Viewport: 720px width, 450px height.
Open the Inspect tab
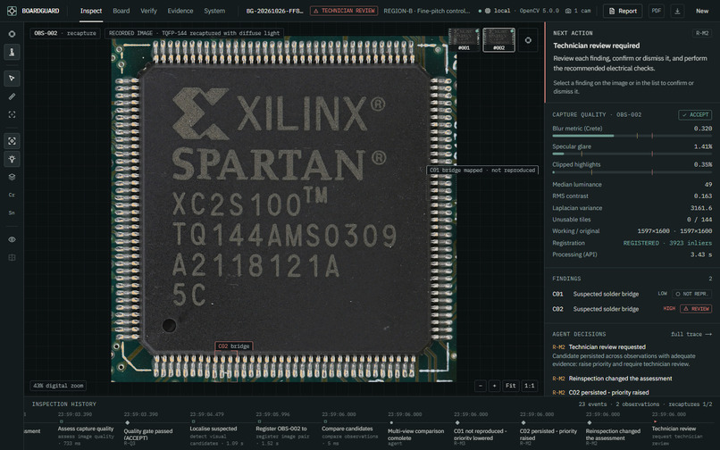(x=91, y=11)
